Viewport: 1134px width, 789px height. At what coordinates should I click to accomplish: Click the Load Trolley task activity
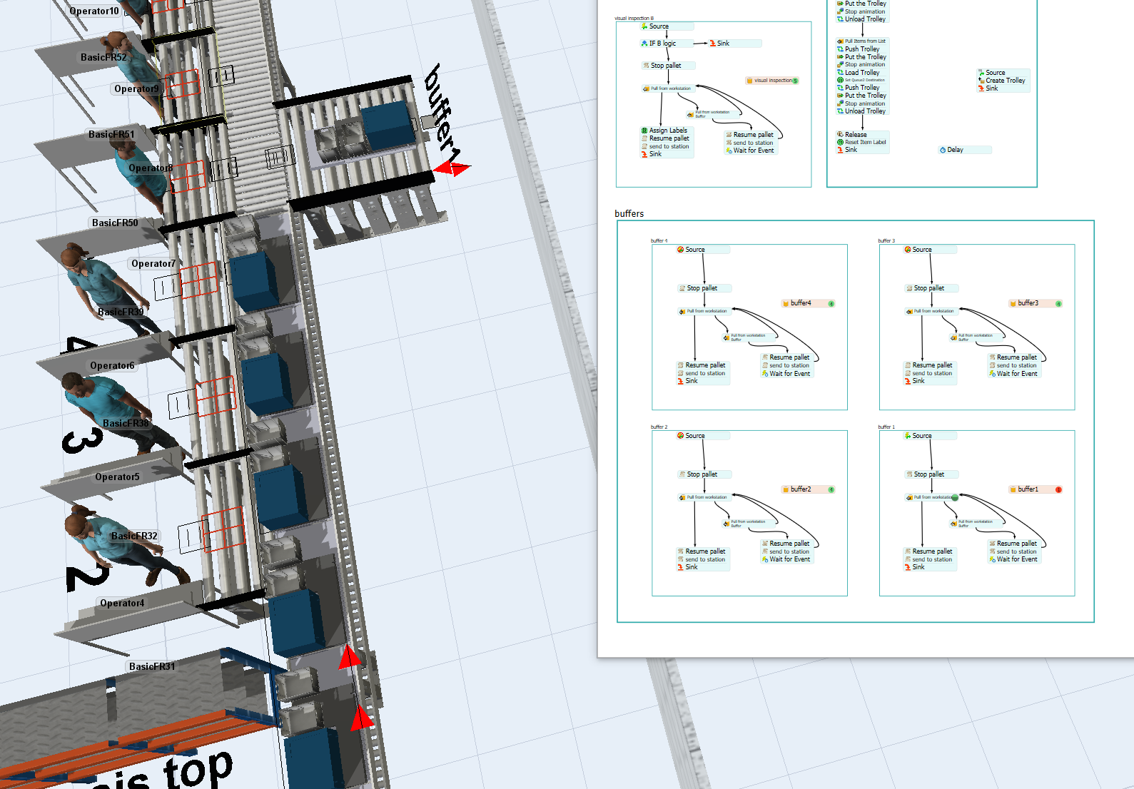click(861, 73)
